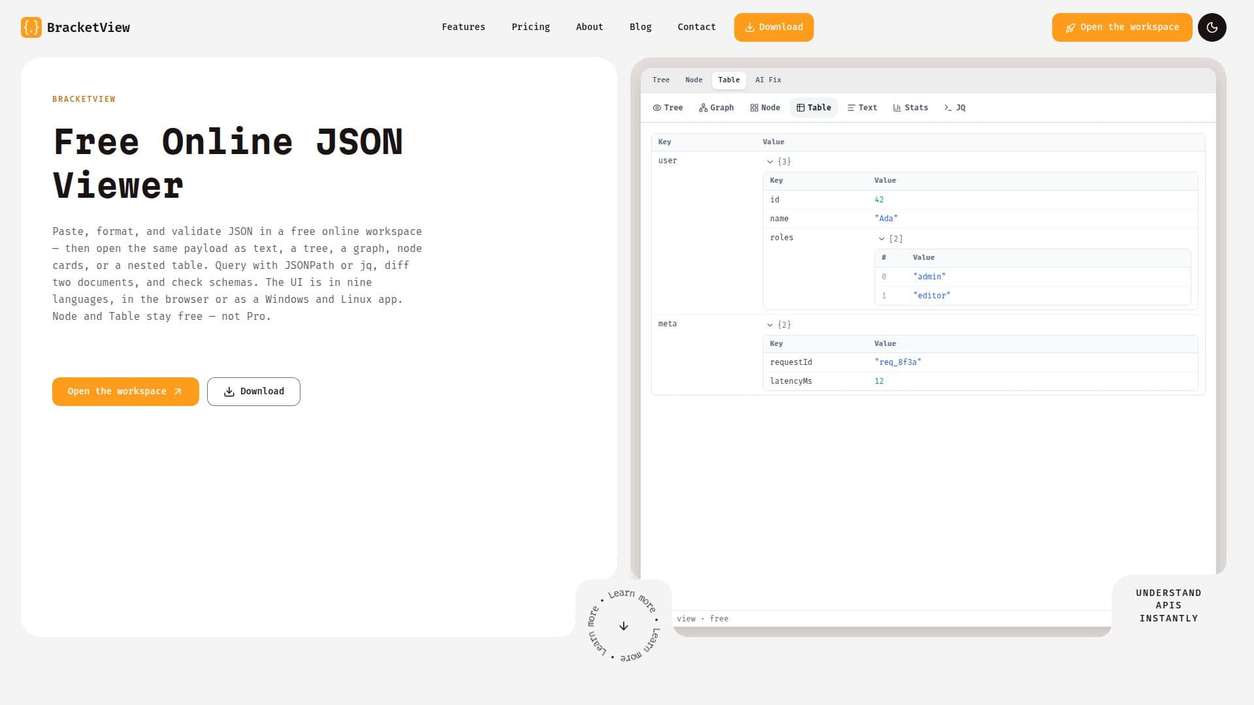The width and height of the screenshot is (1254, 705).
Task: Click the Understand APIs Instantly badge
Action: [x=1168, y=606]
